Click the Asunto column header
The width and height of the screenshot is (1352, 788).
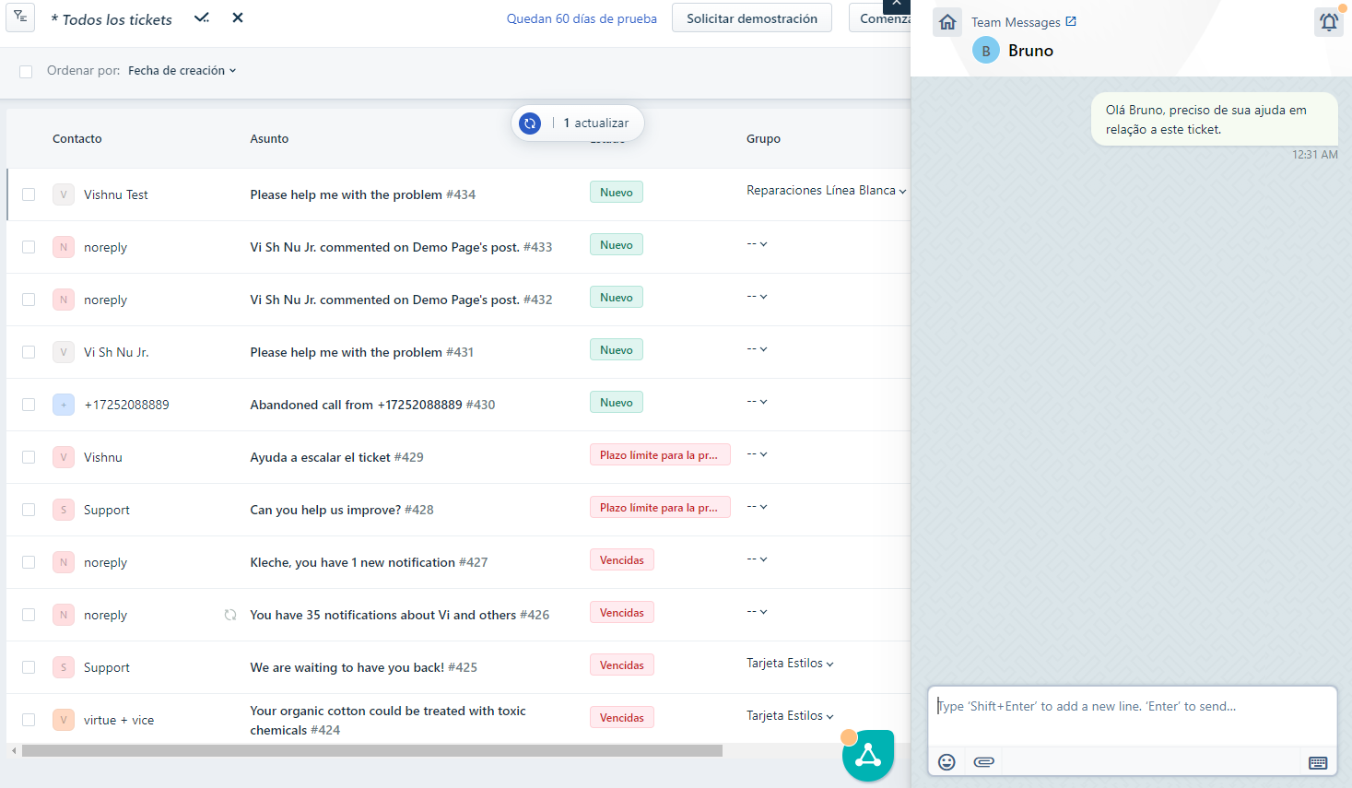point(269,139)
